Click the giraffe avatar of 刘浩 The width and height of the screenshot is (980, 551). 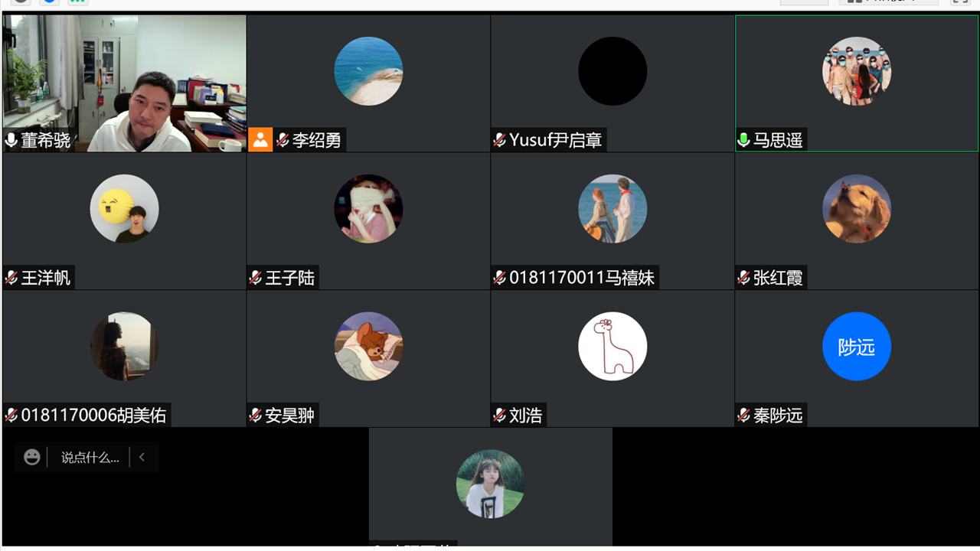point(612,347)
